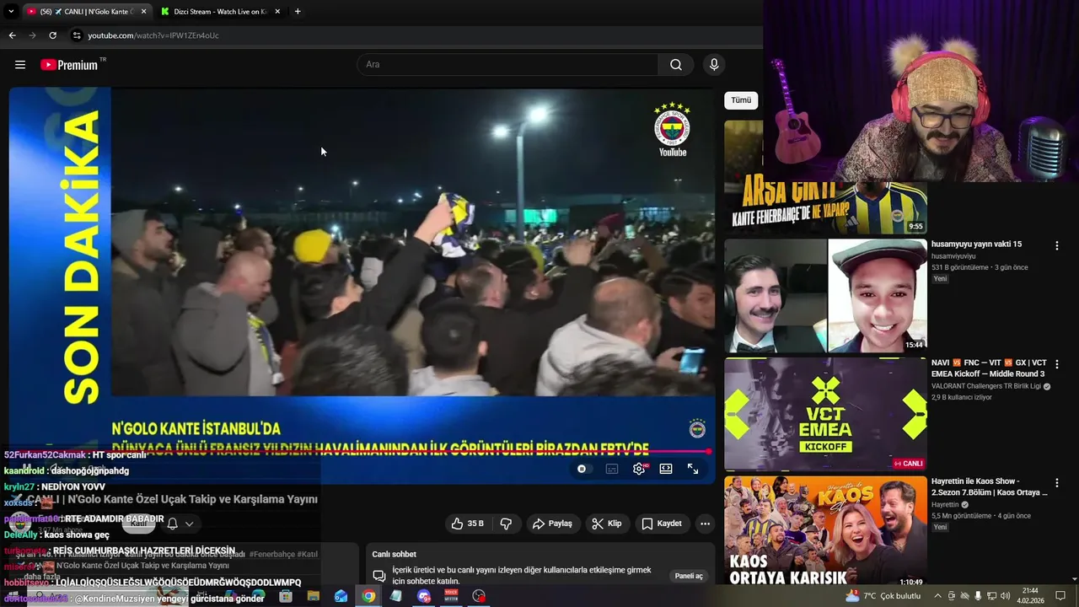Open options menu for Kaos Show video
Image resolution: width=1079 pixels, height=607 pixels.
[1056, 484]
